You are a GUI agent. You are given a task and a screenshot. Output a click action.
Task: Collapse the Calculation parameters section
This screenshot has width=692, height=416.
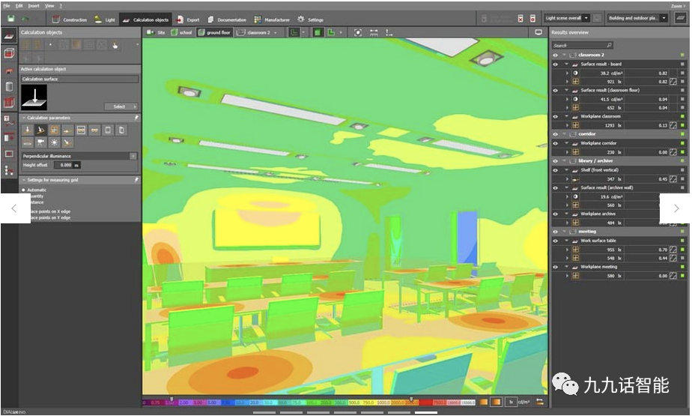coord(24,118)
